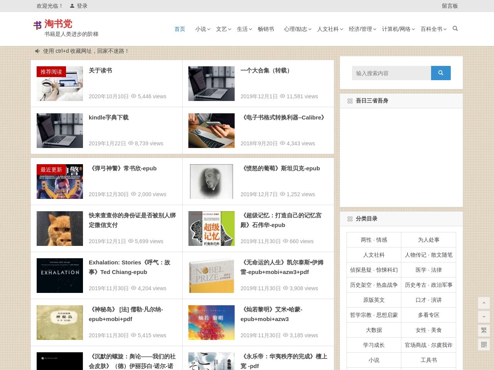Select the 历史架空 · 热血战争 category
The image size is (494, 370).
[x=374, y=285]
